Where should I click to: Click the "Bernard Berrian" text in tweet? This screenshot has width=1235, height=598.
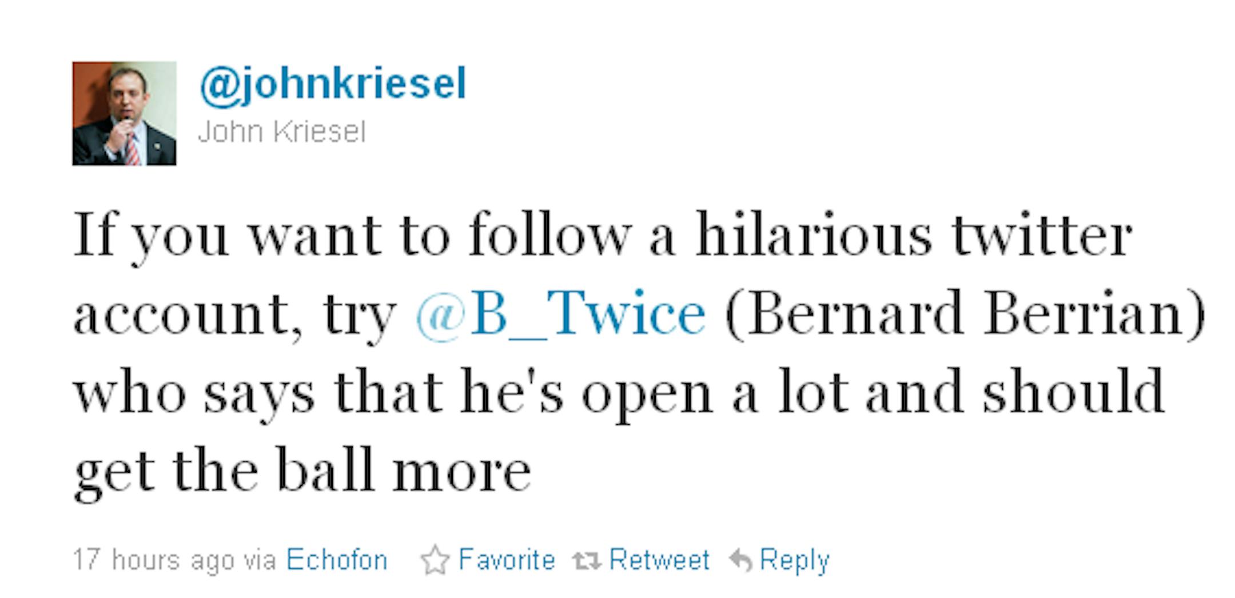point(965,314)
